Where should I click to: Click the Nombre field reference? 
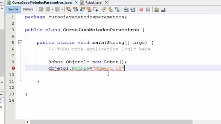pos(80,68)
